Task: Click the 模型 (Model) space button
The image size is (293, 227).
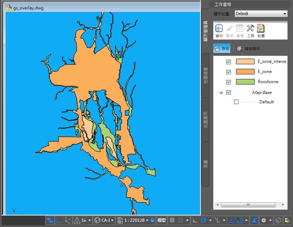Action: click(x=161, y=220)
